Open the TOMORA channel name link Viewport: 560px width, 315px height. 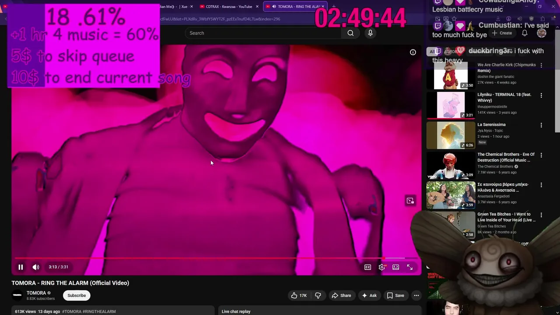pos(36,293)
